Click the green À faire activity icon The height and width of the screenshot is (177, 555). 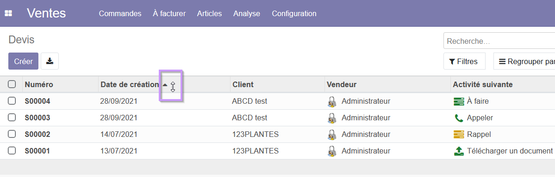(x=458, y=101)
